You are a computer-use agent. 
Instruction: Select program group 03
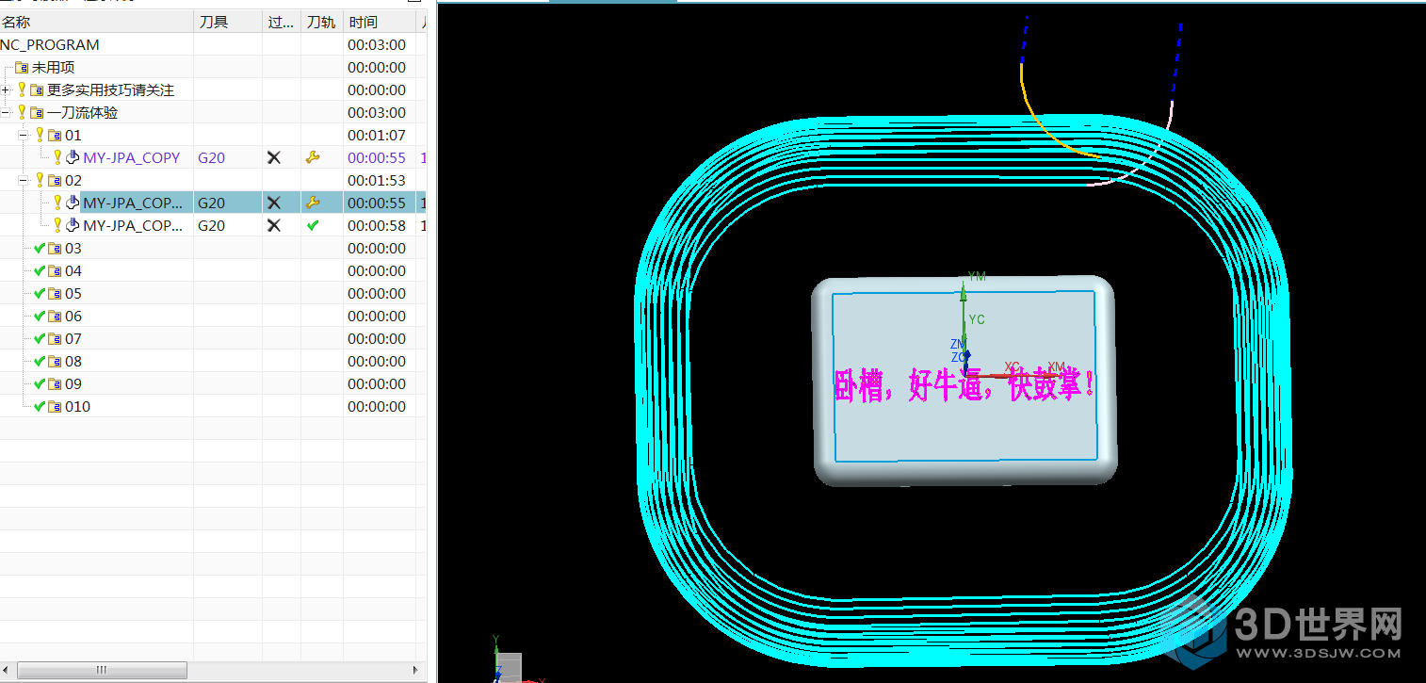[x=73, y=249]
